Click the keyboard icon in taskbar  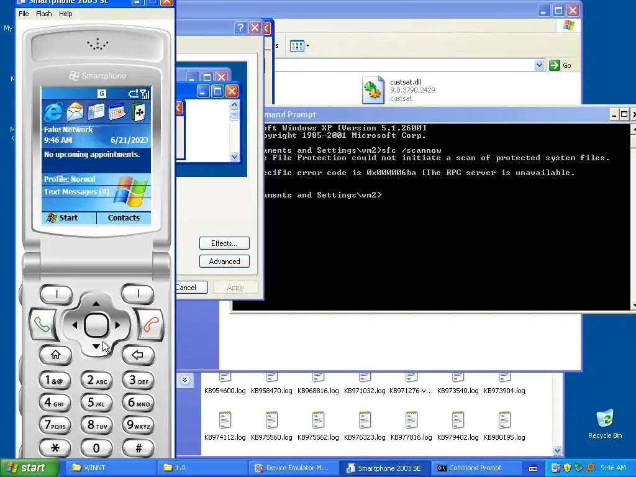tap(533, 468)
